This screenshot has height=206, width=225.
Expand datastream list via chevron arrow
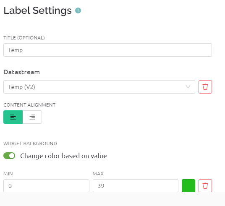click(188, 87)
